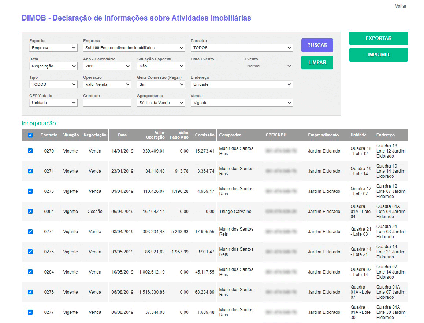Open the Empresa dropdown
The image size is (424, 323).
(134, 48)
